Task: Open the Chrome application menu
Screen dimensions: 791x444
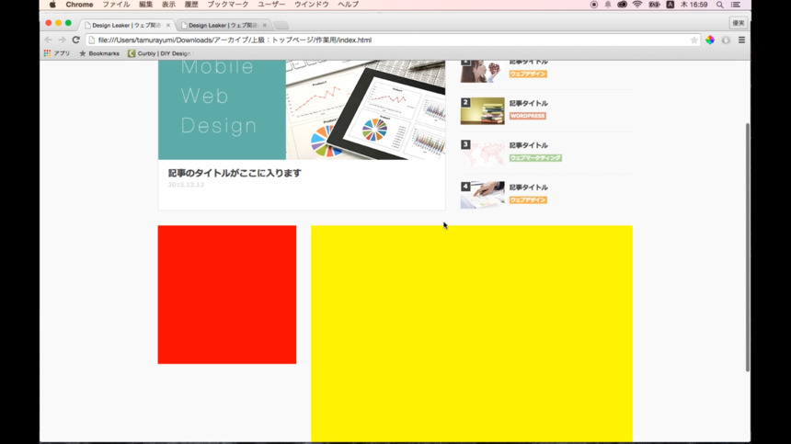Action: [x=79, y=5]
